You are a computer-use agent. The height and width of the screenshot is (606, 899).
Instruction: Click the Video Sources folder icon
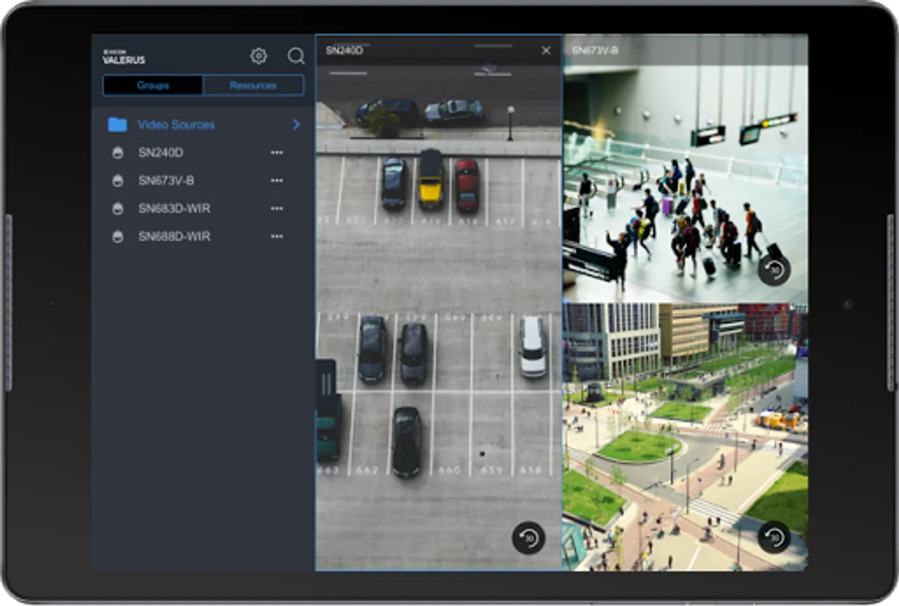tap(117, 125)
